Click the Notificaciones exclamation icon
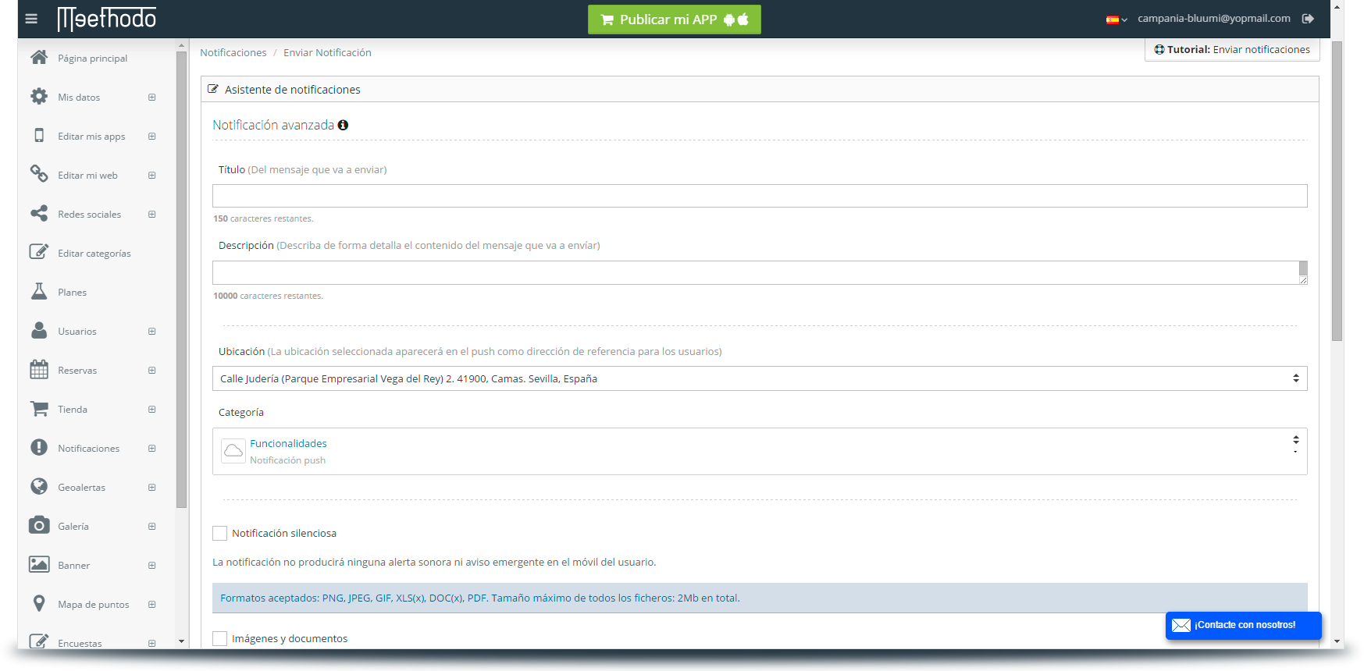 coord(39,447)
